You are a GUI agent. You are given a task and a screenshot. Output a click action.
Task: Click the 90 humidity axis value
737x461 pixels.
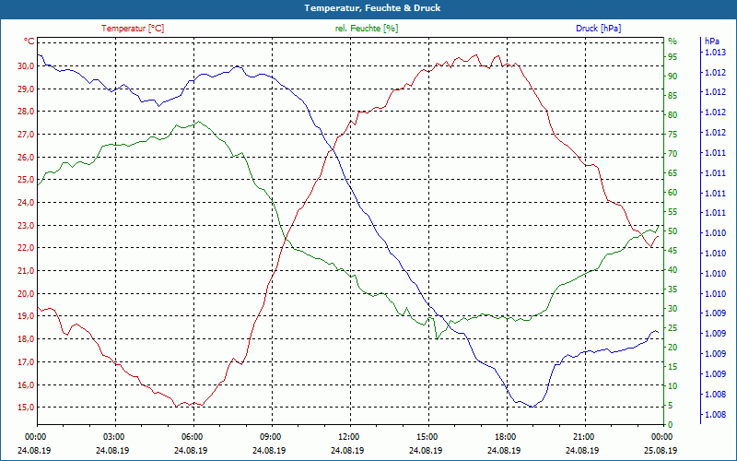point(673,77)
